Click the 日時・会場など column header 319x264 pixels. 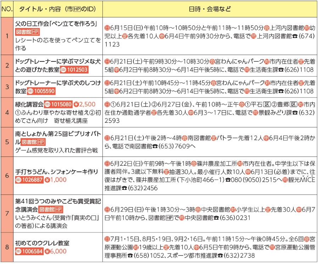pyautogui.click(x=210, y=9)
